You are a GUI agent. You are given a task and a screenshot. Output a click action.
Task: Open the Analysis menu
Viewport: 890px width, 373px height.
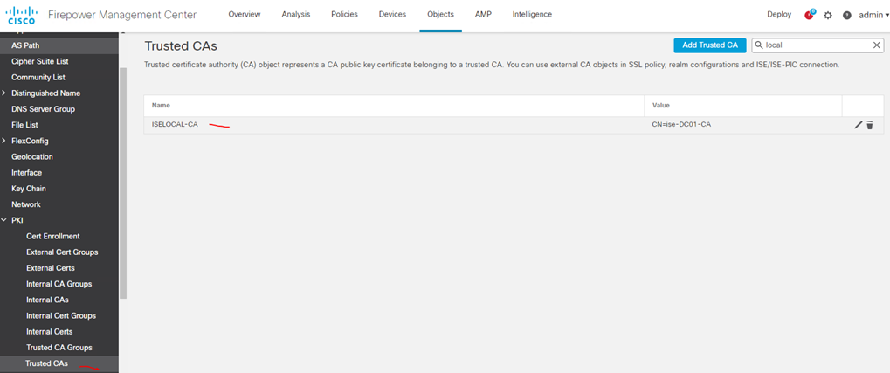[x=296, y=15]
